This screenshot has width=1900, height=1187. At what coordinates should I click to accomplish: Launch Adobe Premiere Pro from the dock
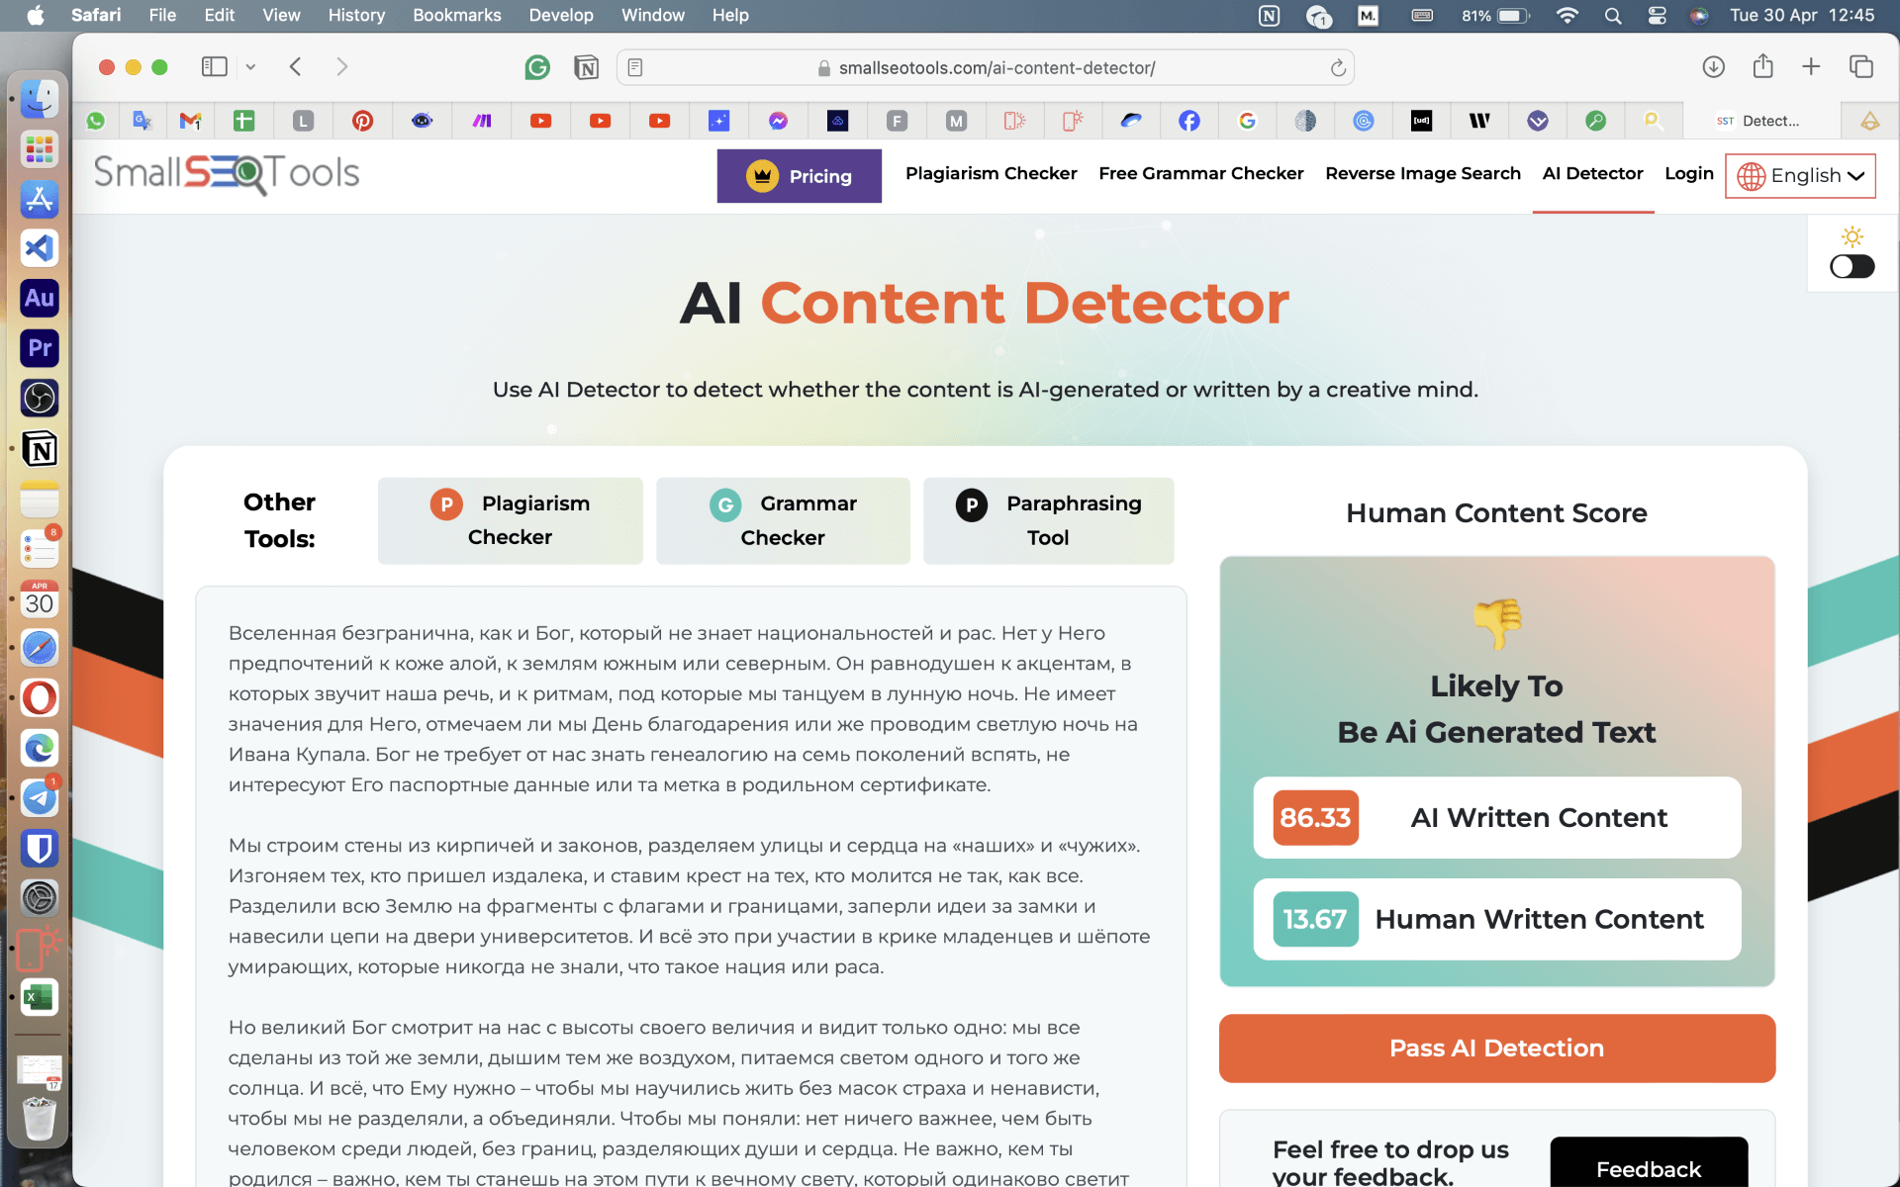point(40,348)
